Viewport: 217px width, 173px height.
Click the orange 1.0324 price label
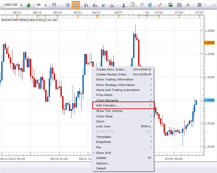tap(209, 43)
